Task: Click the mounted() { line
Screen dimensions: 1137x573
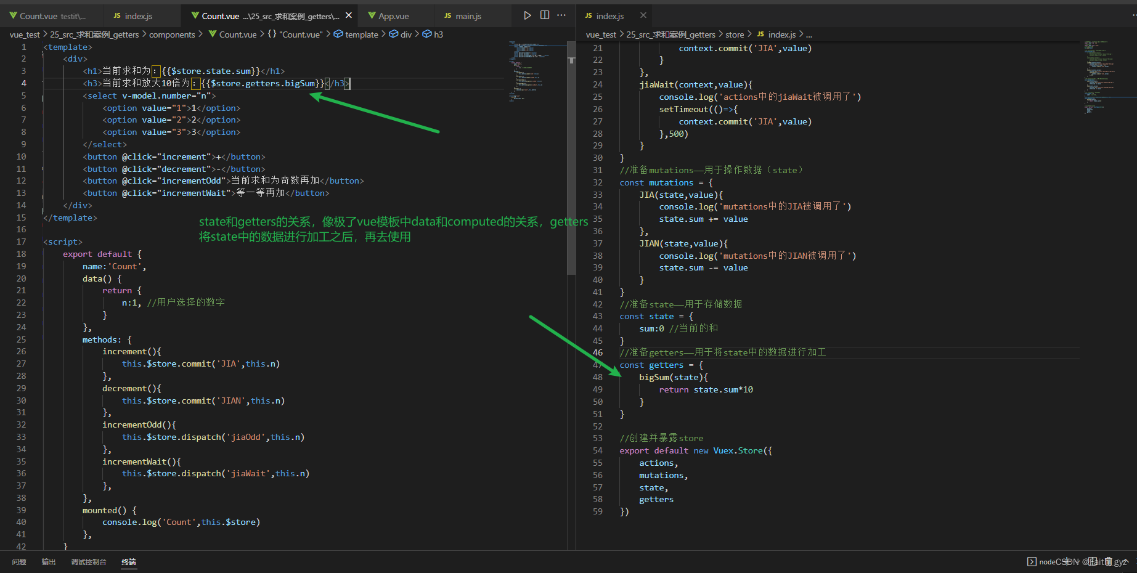Action: coord(110,510)
